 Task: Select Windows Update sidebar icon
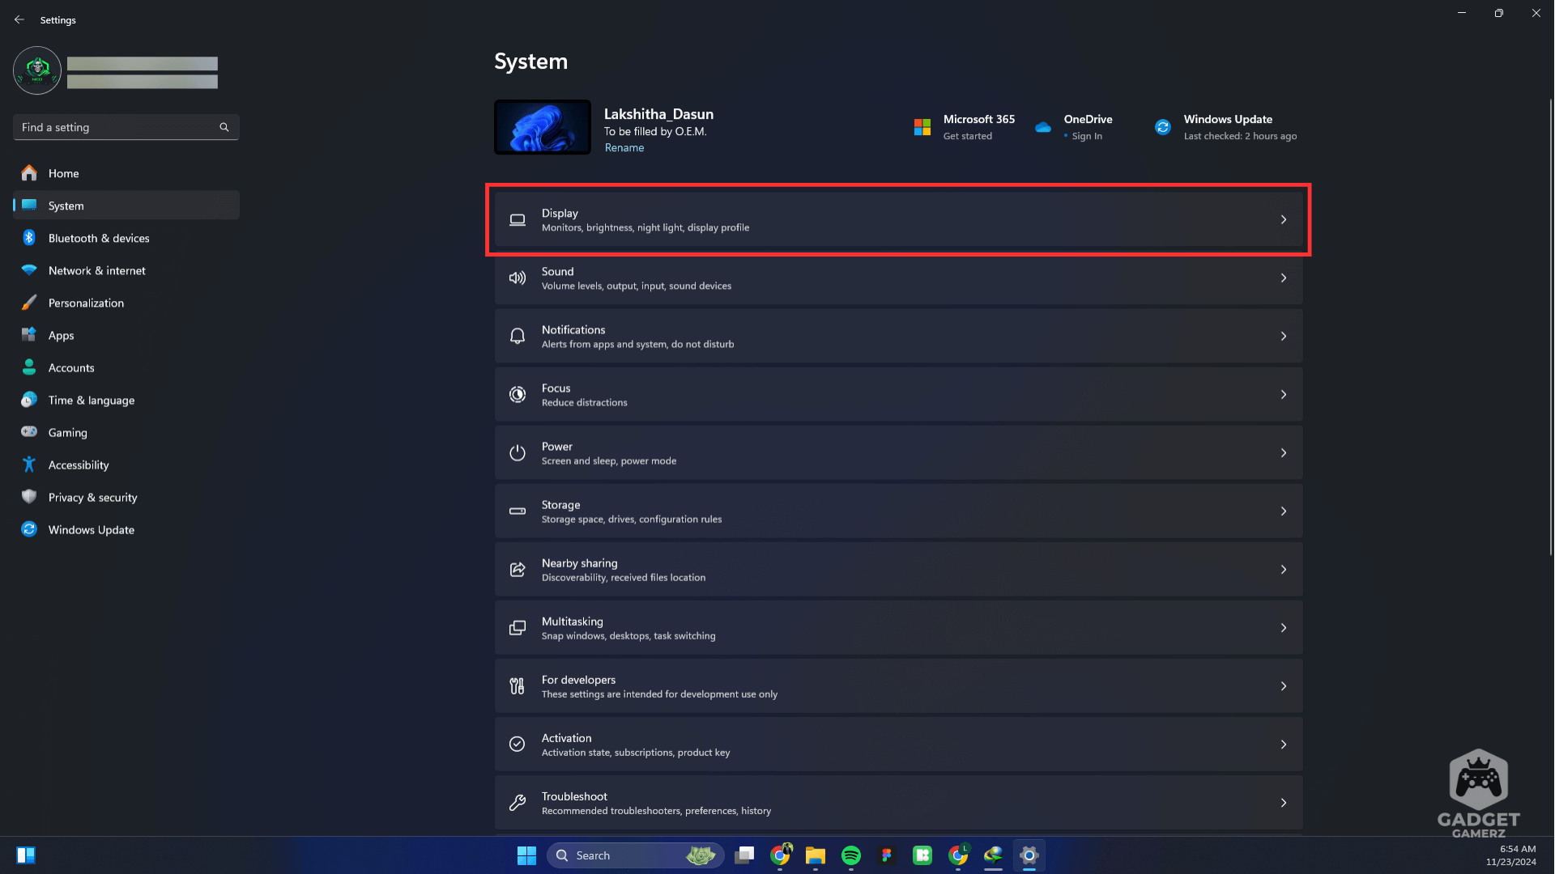30,529
